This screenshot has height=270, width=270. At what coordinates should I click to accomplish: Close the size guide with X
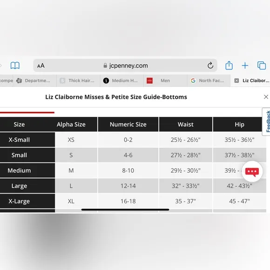coord(266,97)
